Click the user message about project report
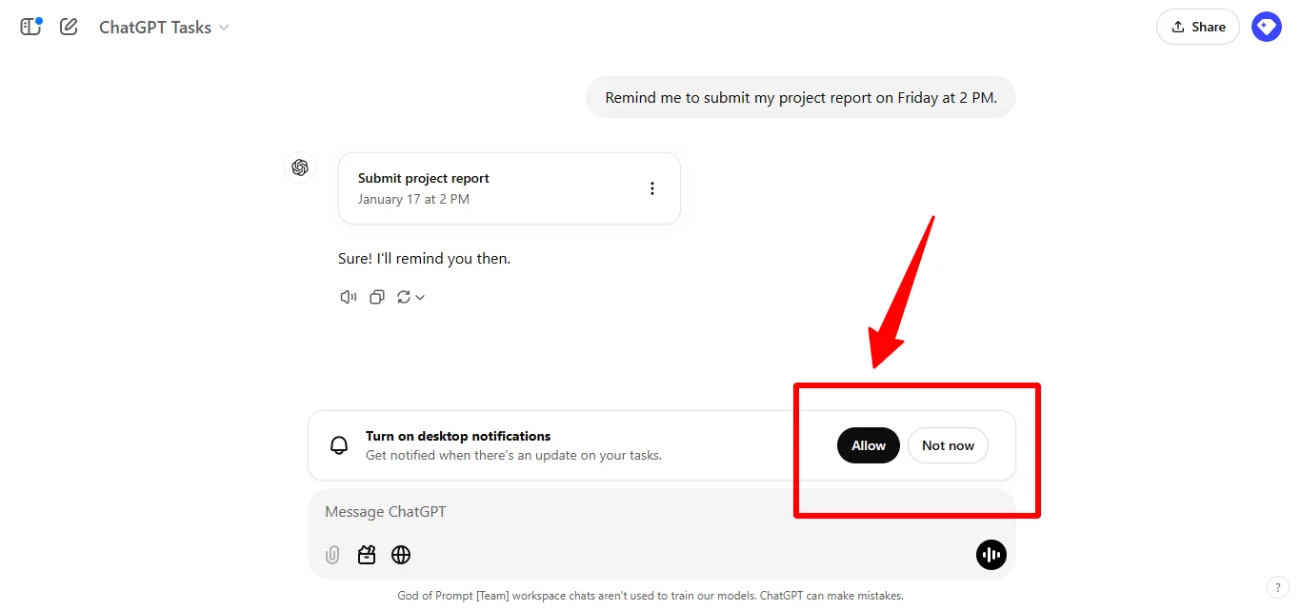Viewport: 1301px width, 610px height. [x=801, y=97]
